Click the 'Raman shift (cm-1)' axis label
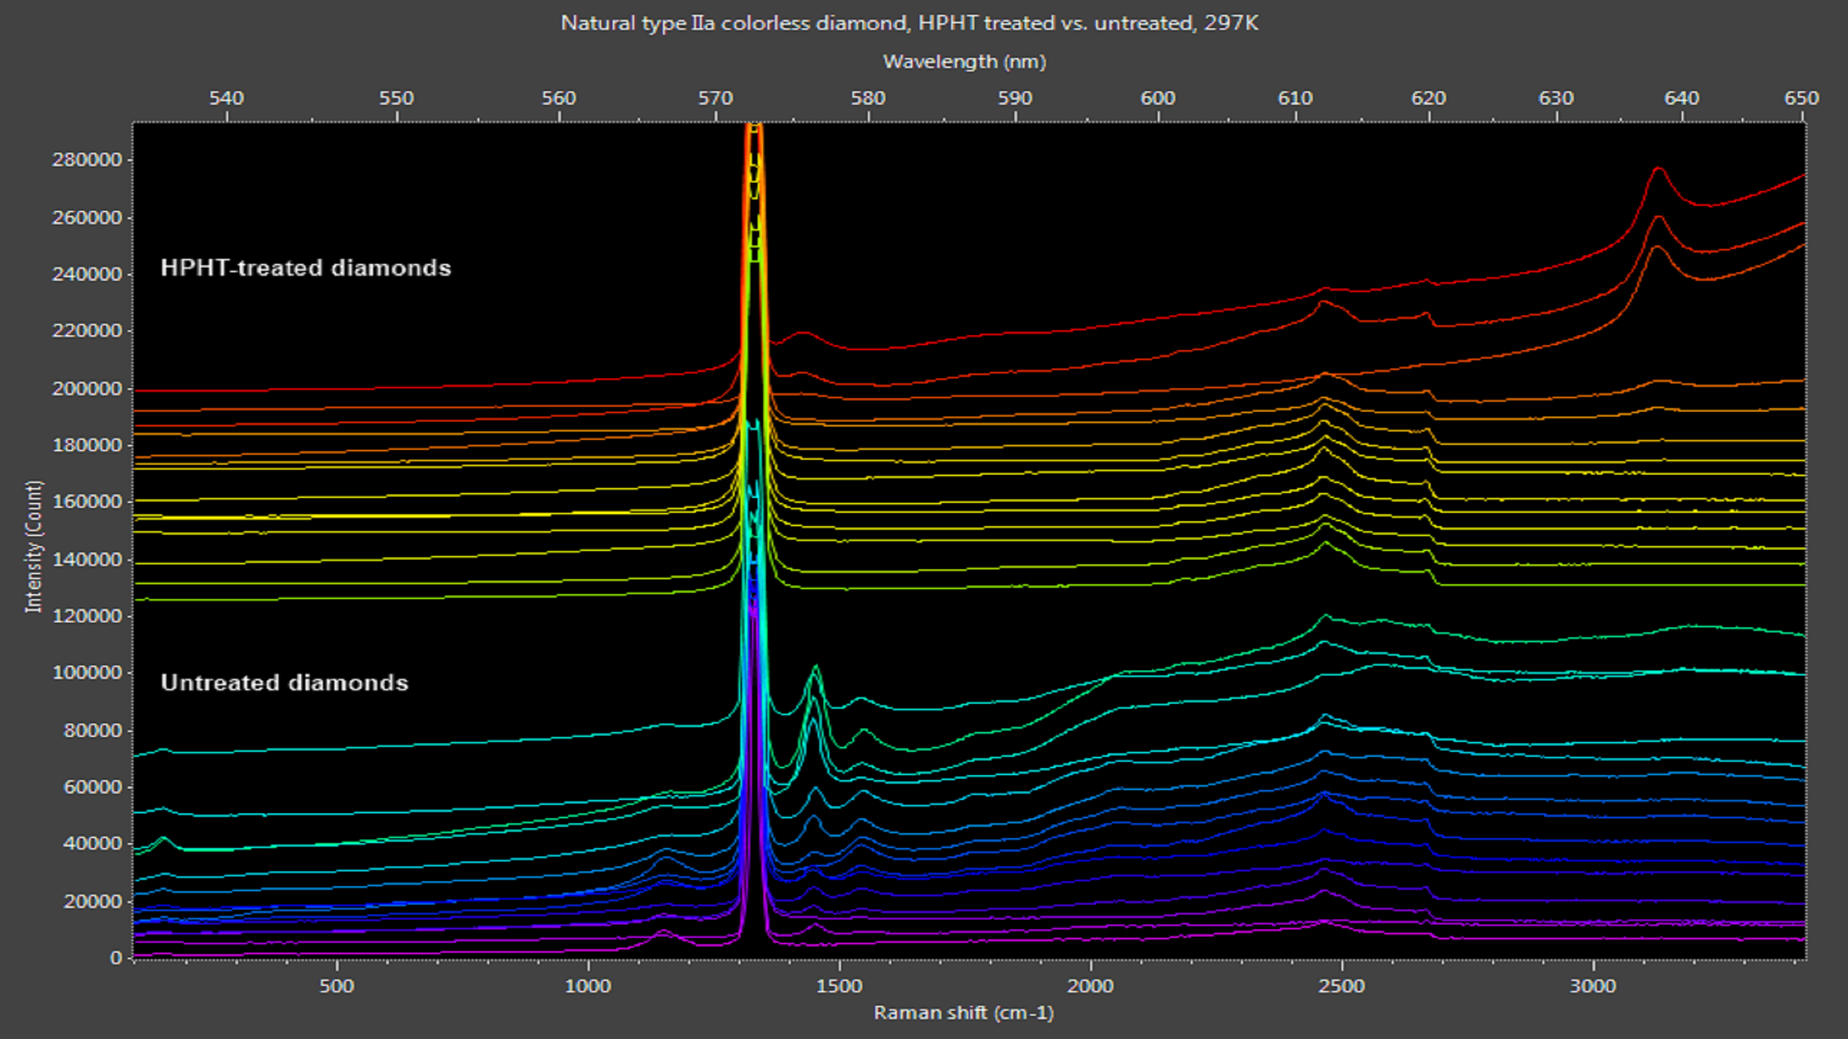 click(963, 1012)
